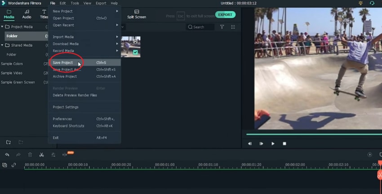Viewport: 382px width, 194px height.
Task: Open the Split Screen tab
Action: (137, 14)
